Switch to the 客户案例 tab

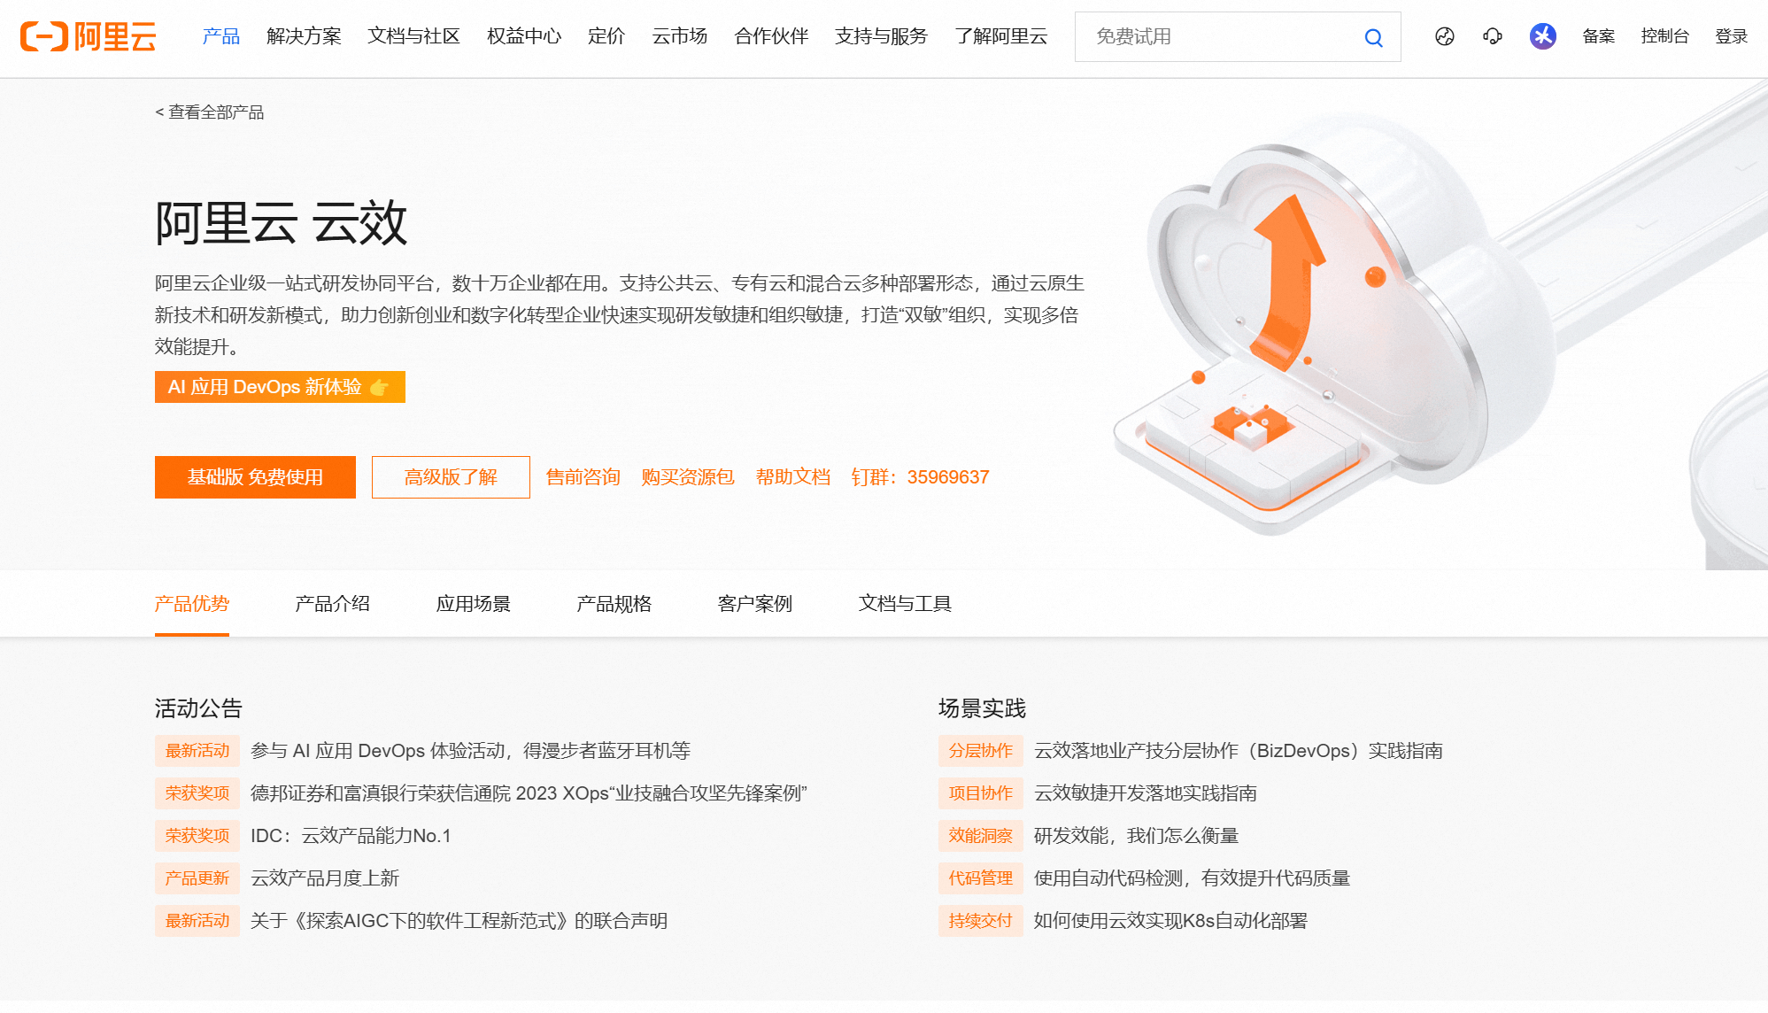(754, 604)
